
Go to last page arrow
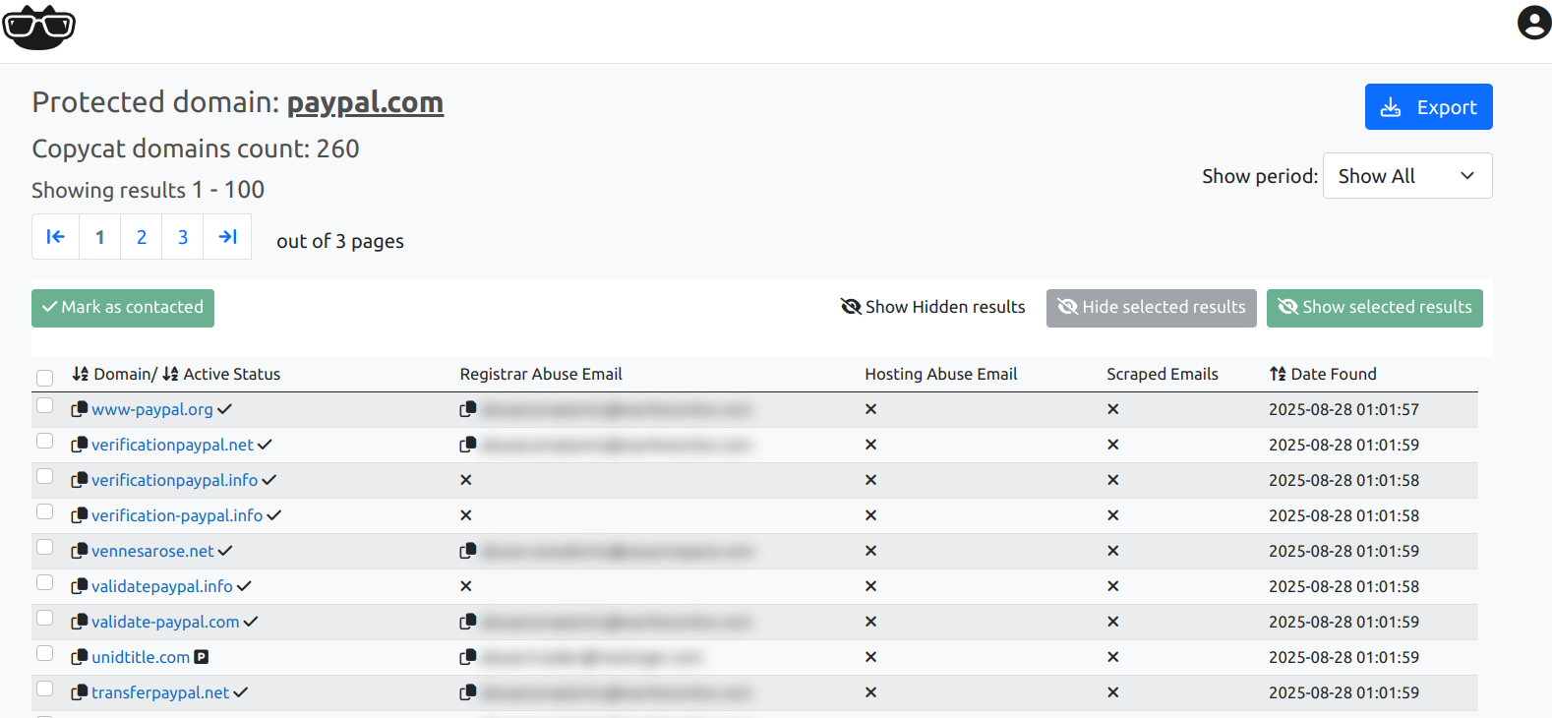click(x=227, y=237)
